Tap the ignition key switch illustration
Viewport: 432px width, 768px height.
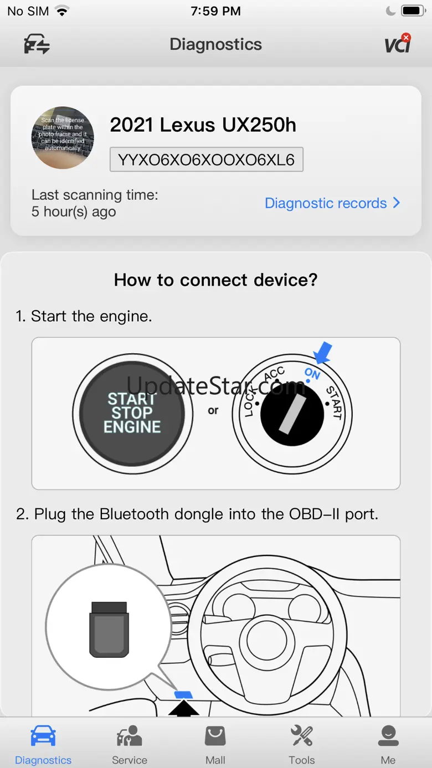point(292,414)
